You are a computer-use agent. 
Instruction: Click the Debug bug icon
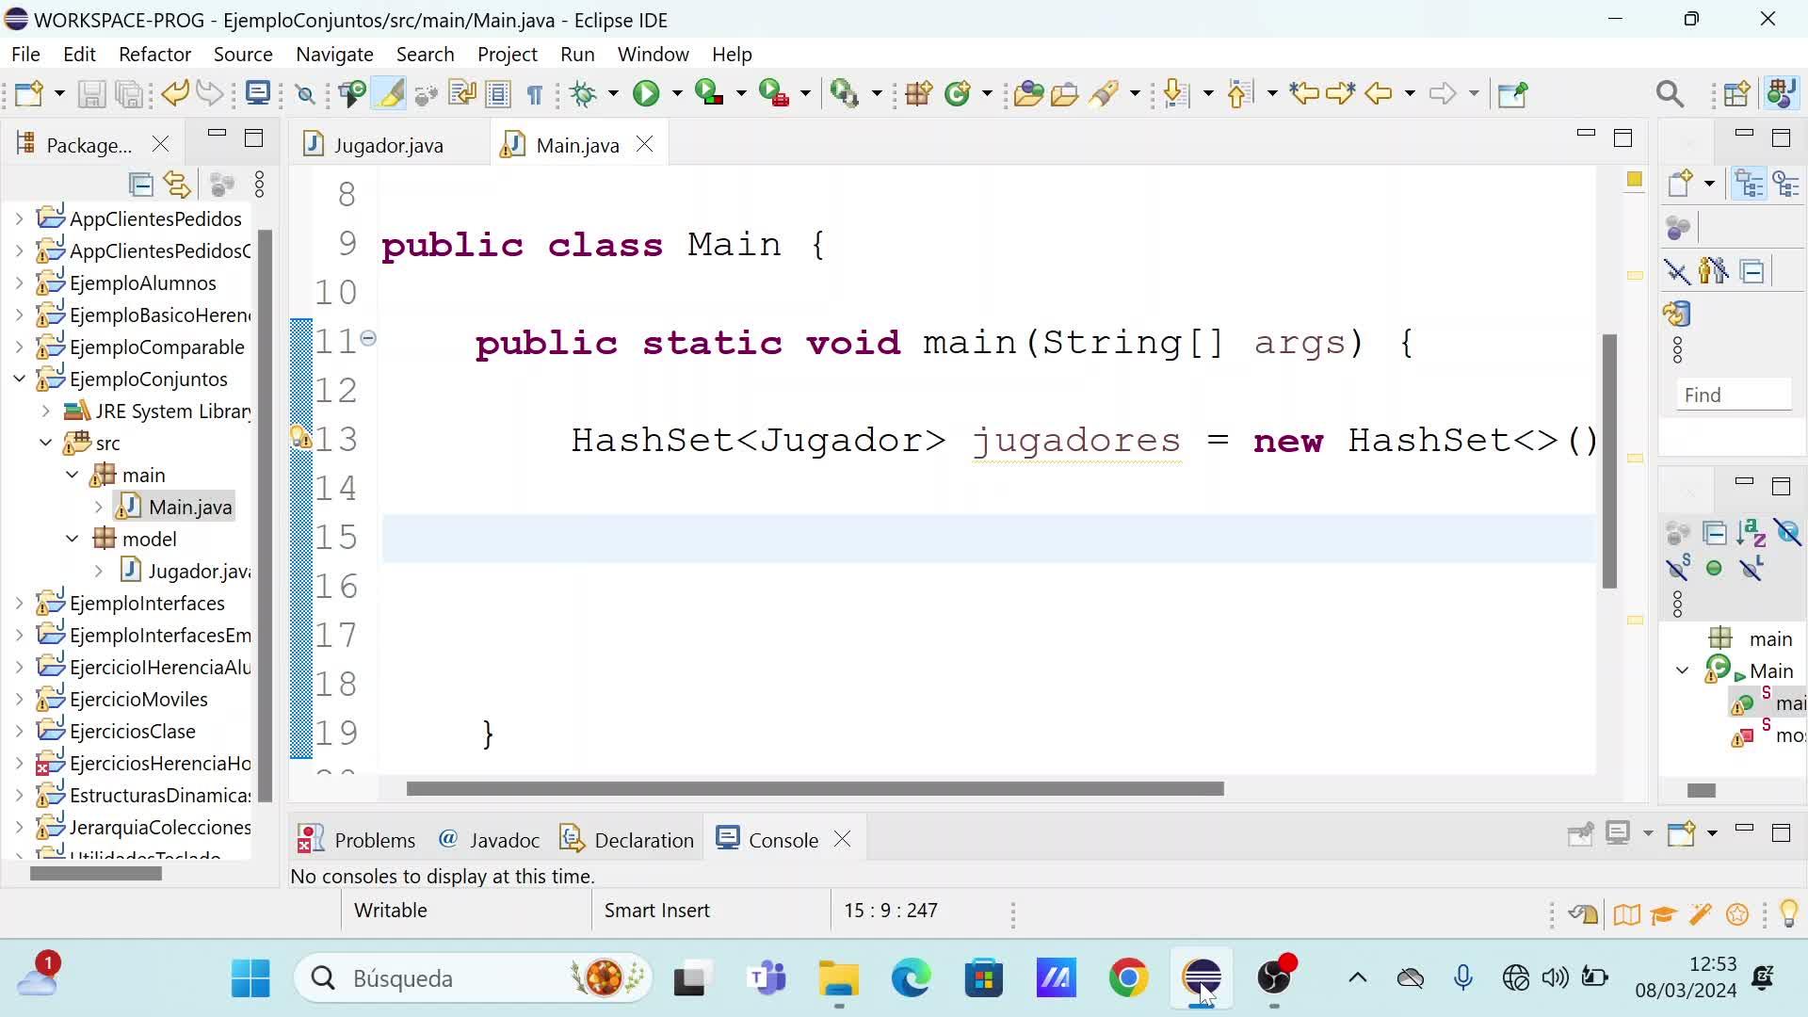584,93
